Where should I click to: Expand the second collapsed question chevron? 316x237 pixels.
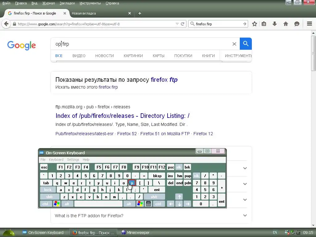245,184
